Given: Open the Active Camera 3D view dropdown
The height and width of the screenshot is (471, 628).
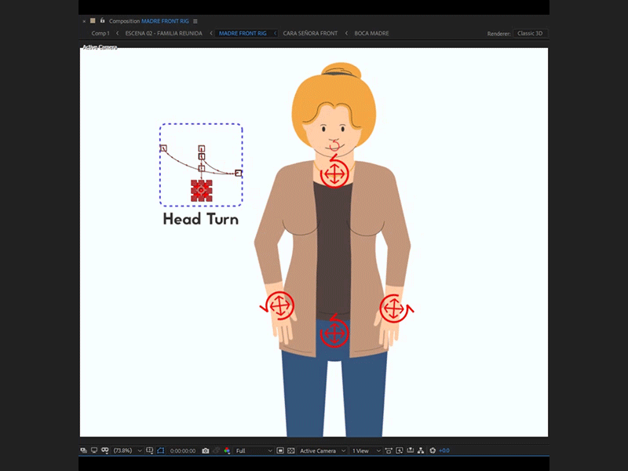Looking at the screenshot, I should click(323, 451).
